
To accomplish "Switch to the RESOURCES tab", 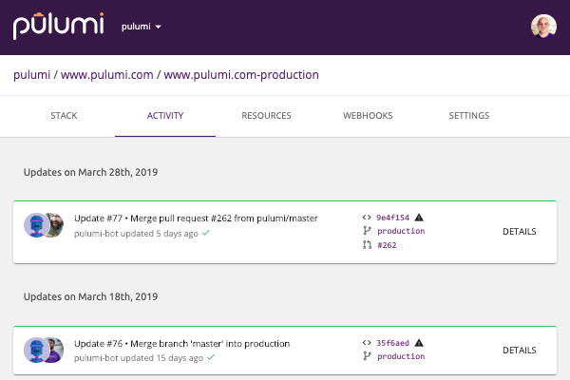I will tap(266, 116).
